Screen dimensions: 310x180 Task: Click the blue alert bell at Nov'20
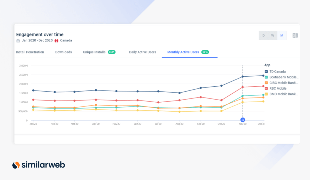coord(243,119)
